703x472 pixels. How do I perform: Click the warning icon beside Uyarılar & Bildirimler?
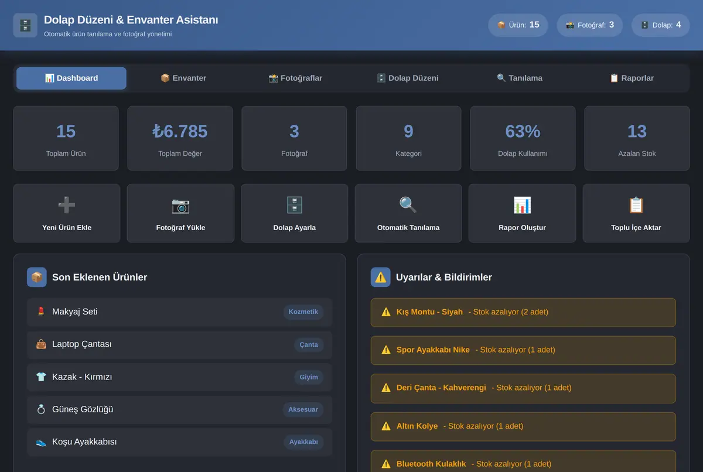(x=381, y=277)
